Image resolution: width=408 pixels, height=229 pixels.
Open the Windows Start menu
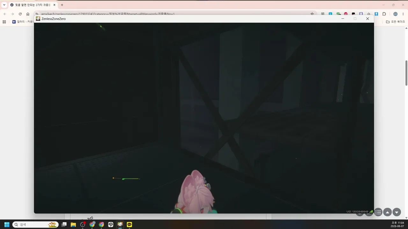[7, 225]
